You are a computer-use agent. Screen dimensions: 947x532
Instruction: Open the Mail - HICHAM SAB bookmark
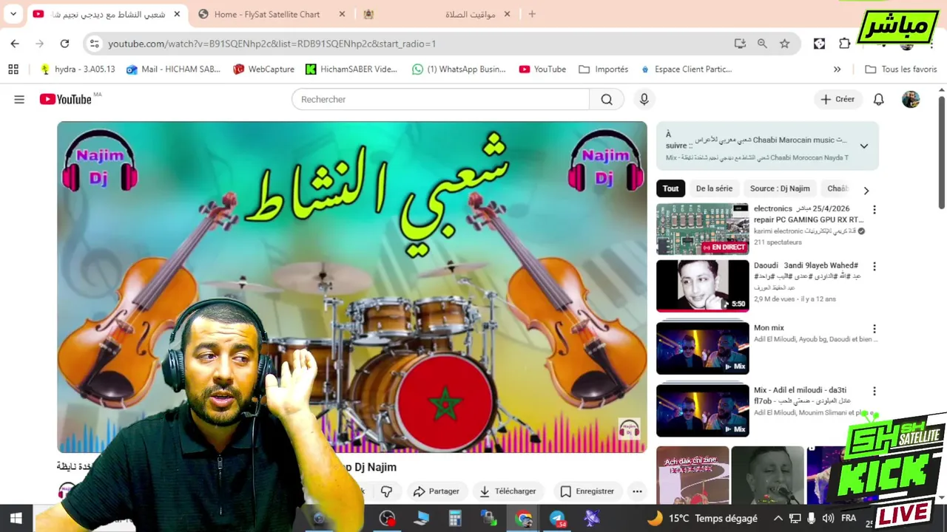coord(173,69)
